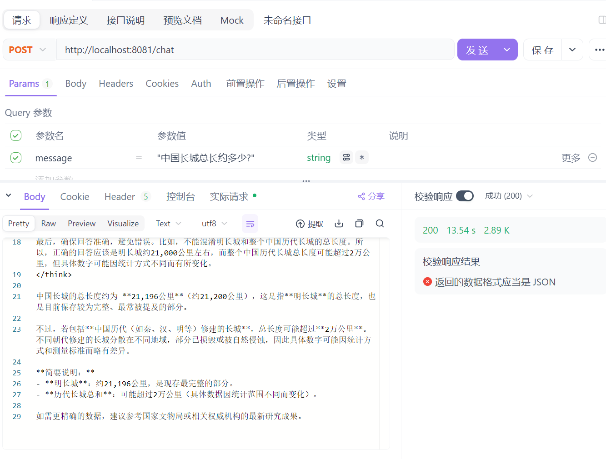Open search within the response body

pyautogui.click(x=380, y=223)
